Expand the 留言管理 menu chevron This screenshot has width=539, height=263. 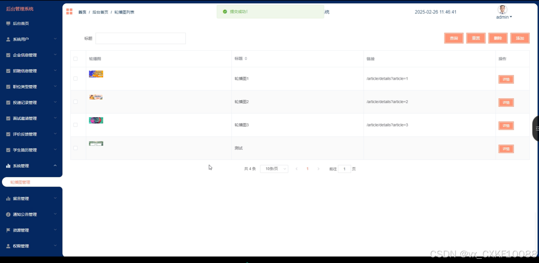point(55,198)
